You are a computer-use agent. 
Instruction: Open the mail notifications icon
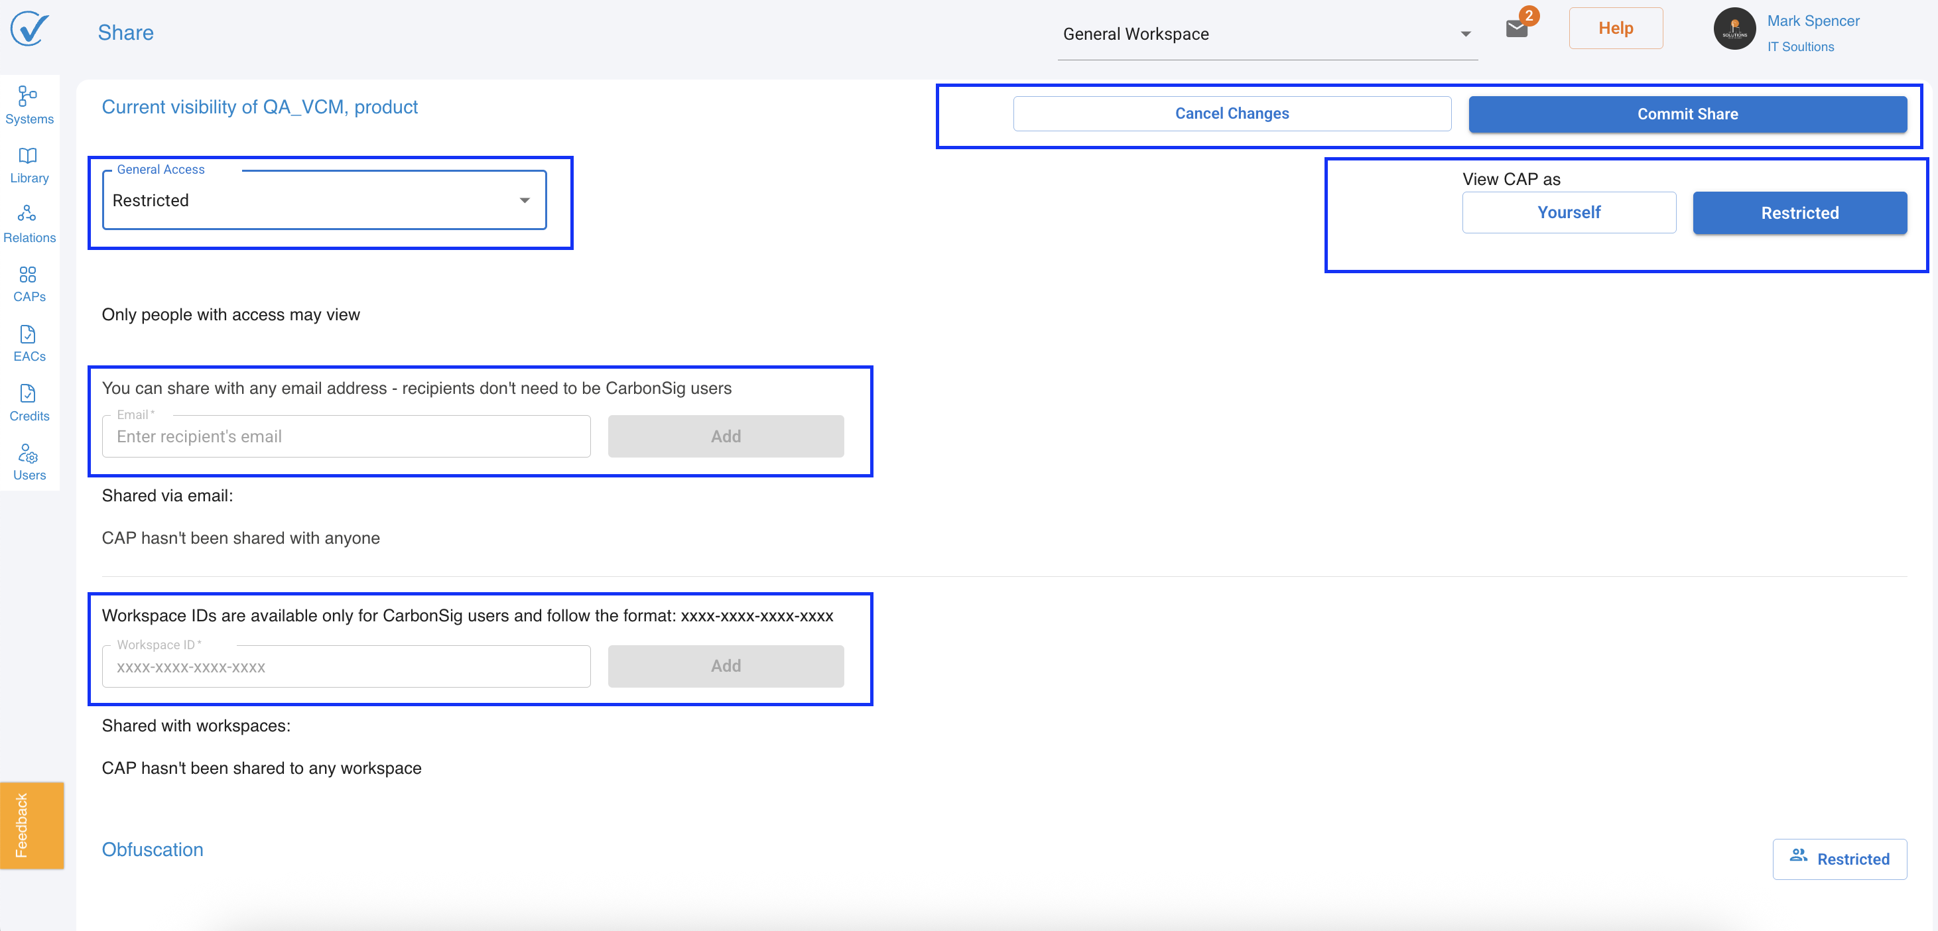(x=1517, y=29)
